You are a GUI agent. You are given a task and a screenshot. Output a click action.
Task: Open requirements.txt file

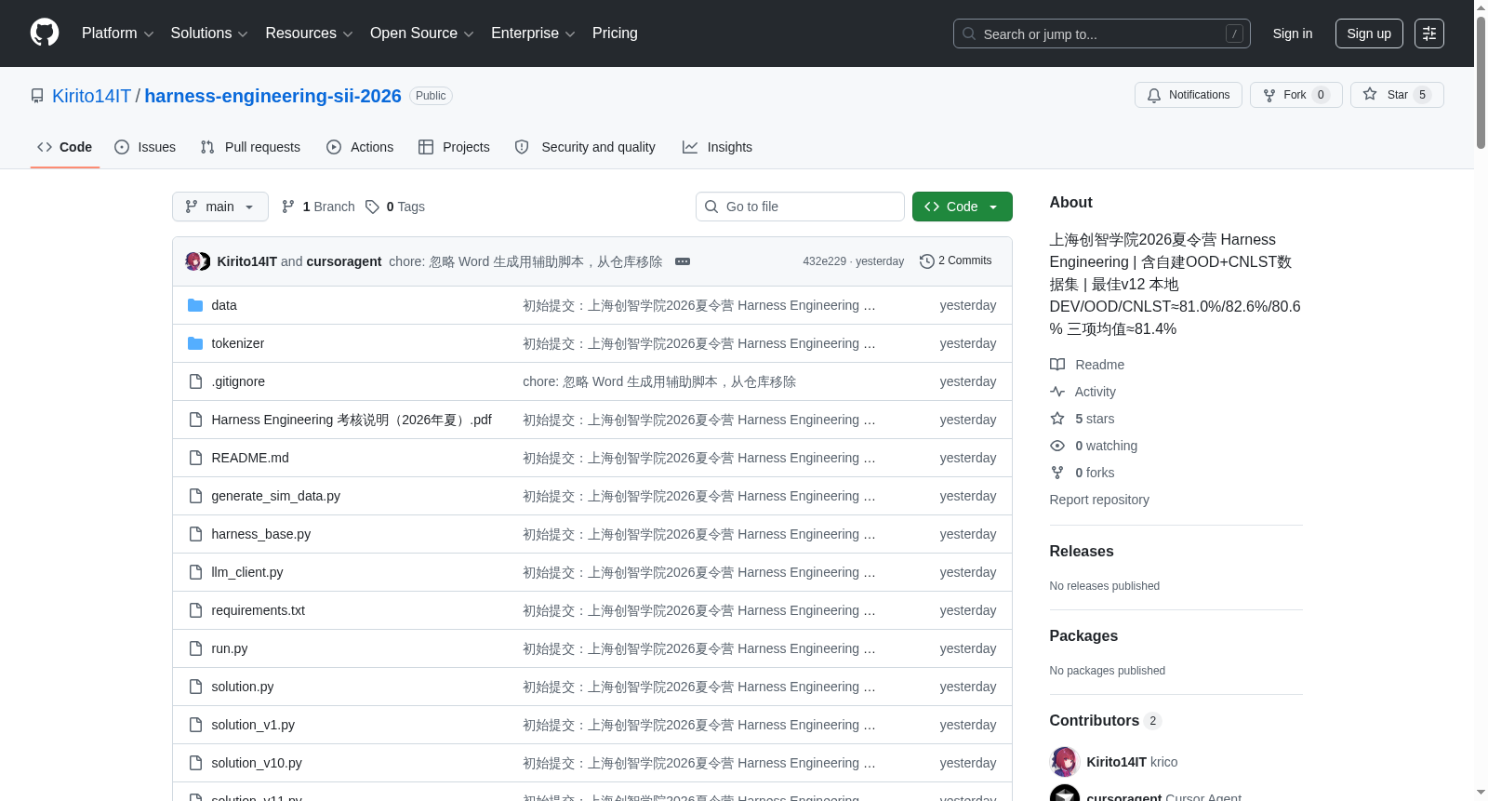(259, 610)
